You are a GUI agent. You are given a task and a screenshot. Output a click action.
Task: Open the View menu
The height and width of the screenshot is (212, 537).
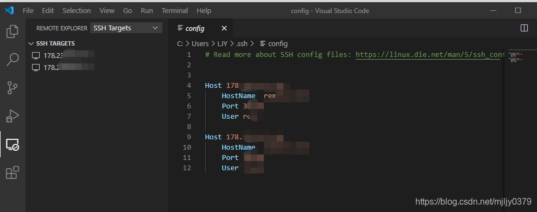107,11
